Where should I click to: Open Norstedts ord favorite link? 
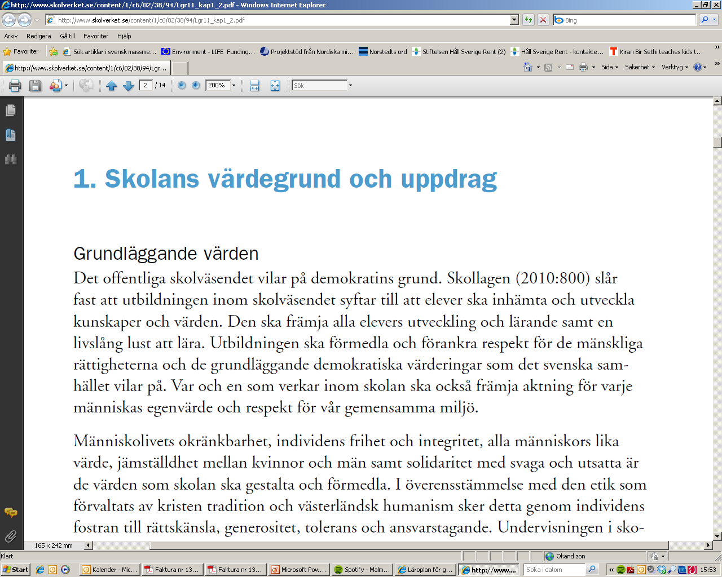pos(383,52)
